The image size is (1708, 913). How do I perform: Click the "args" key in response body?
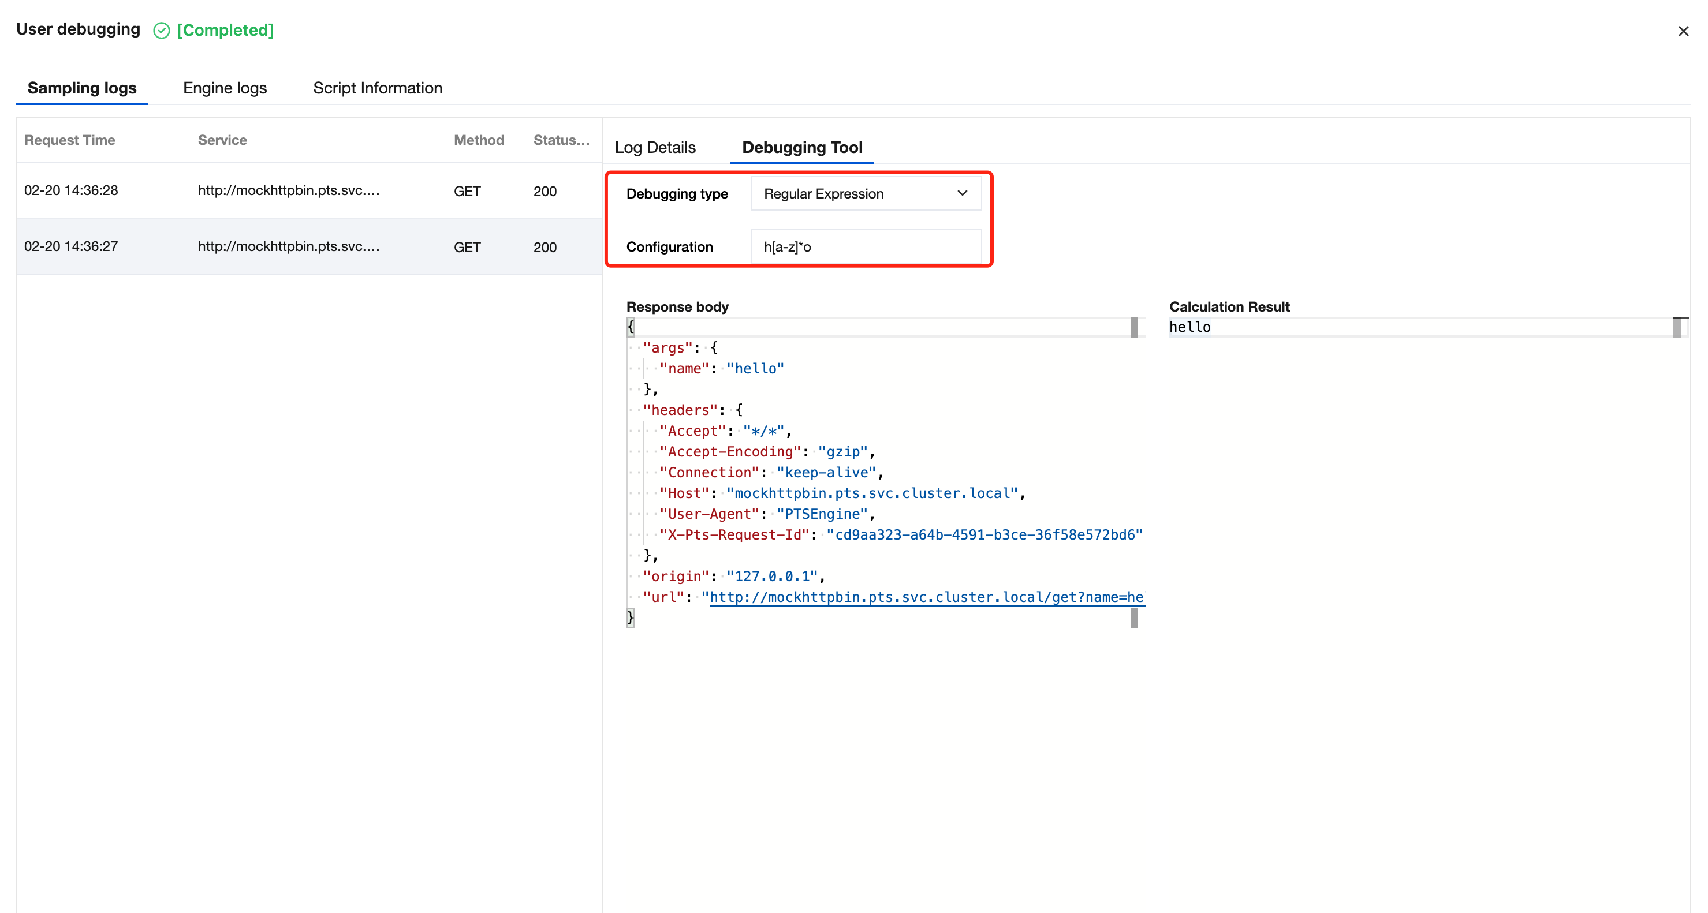point(667,348)
